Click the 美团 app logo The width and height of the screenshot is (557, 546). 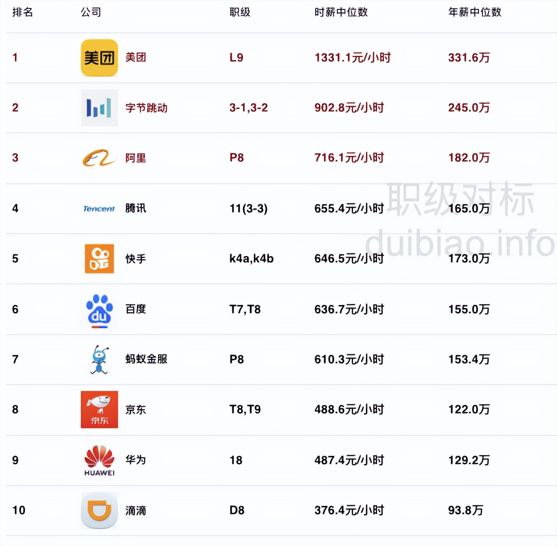click(99, 57)
